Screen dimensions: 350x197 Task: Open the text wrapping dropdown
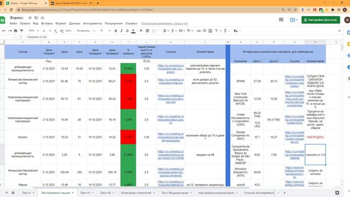182,31
